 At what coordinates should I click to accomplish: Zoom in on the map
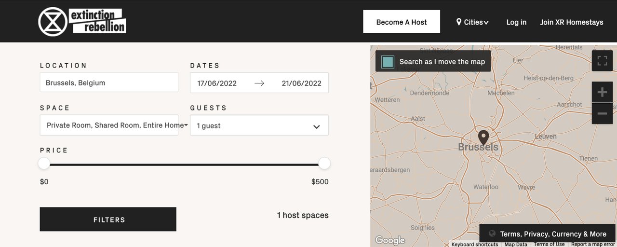point(602,92)
